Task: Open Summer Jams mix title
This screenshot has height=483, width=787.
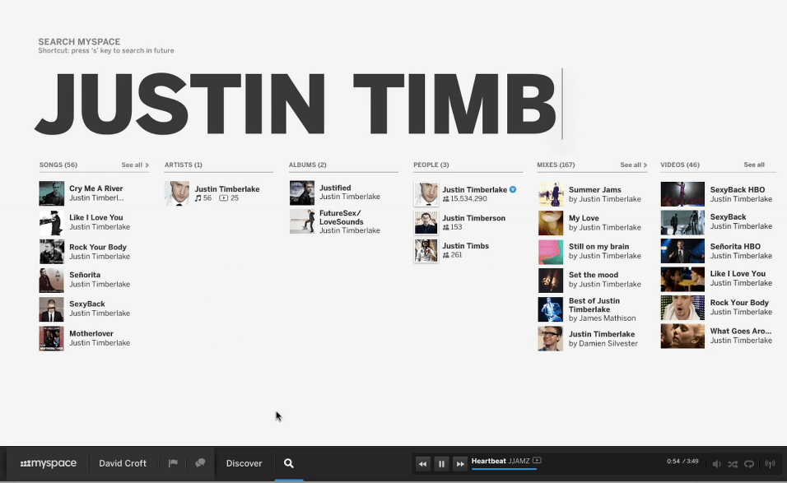Action: [594, 189]
